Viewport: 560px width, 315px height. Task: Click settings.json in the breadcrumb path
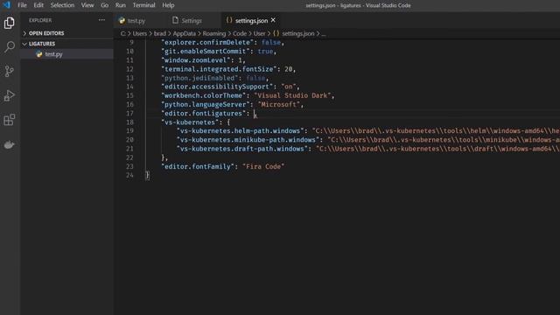click(297, 33)
